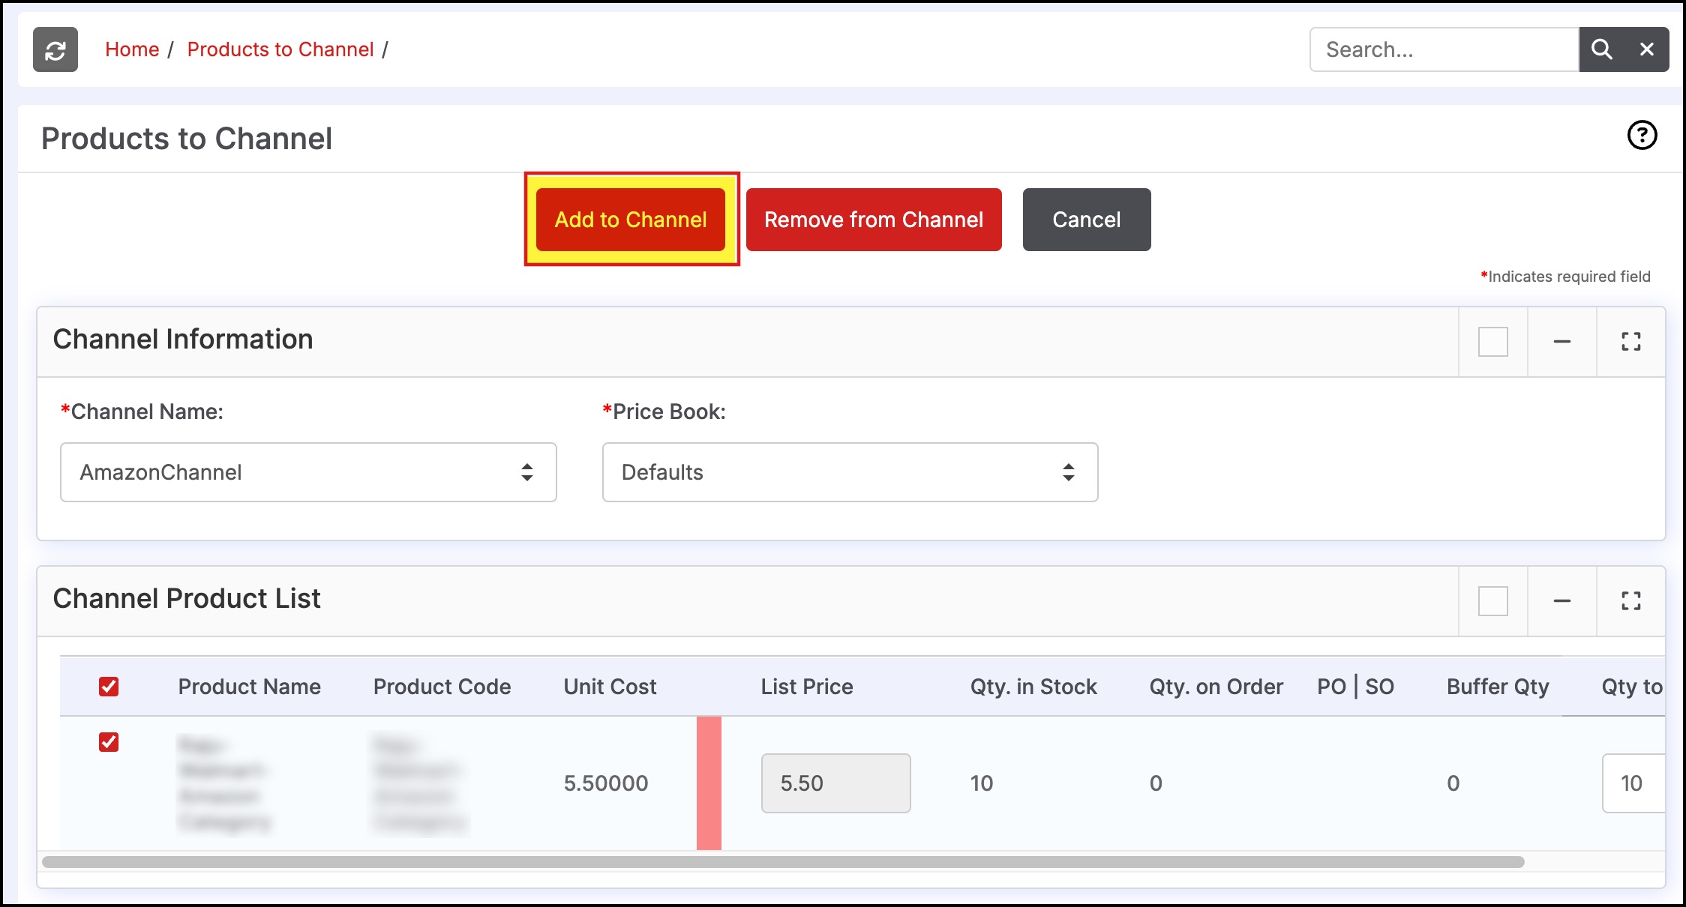Uncheck the first product row checkbox
This screenshot has width=1686, height=907.
click(x=109, y=742)
